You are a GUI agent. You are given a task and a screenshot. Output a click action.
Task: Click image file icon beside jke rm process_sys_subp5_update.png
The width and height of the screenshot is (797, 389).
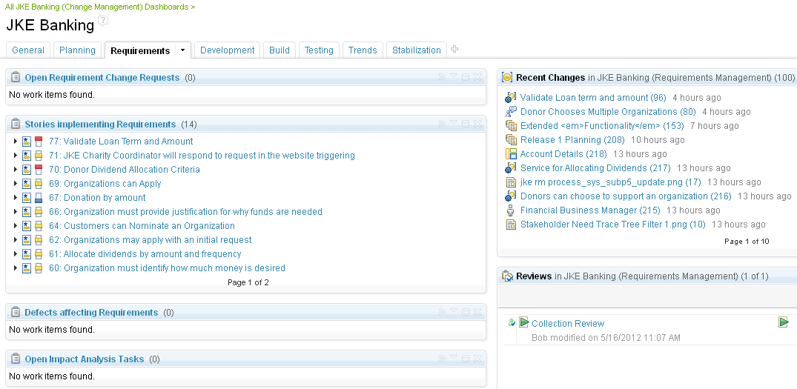point(511,182)
